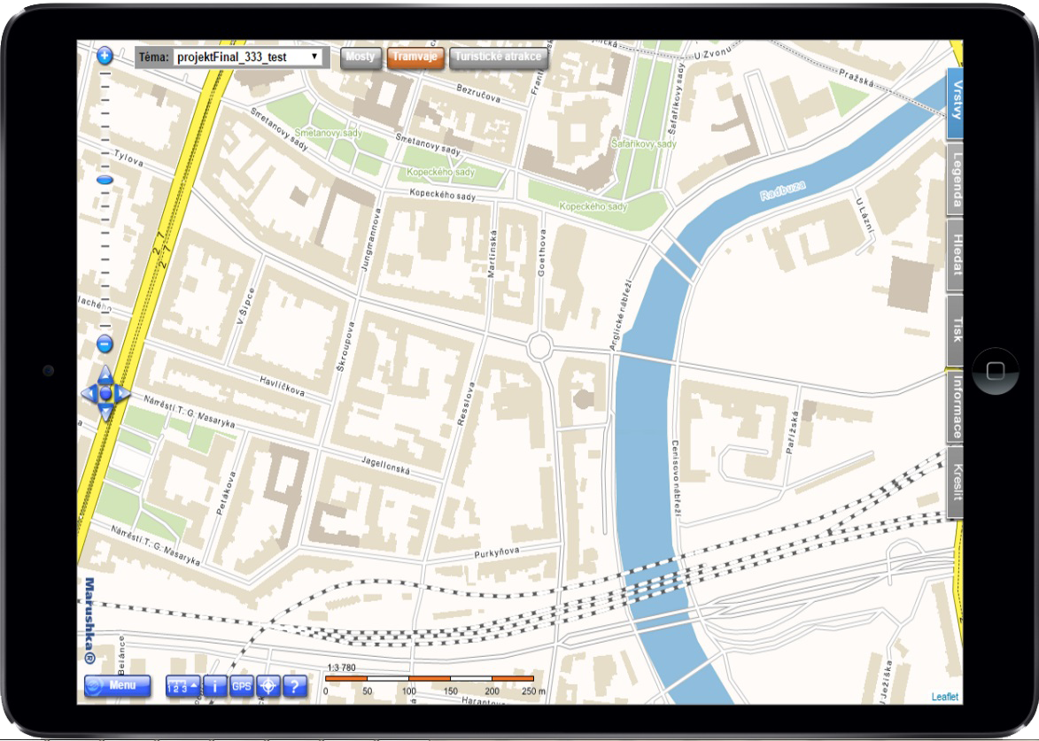
Task: Click the 1:3 780 scale text
Action: click(341, 668)
